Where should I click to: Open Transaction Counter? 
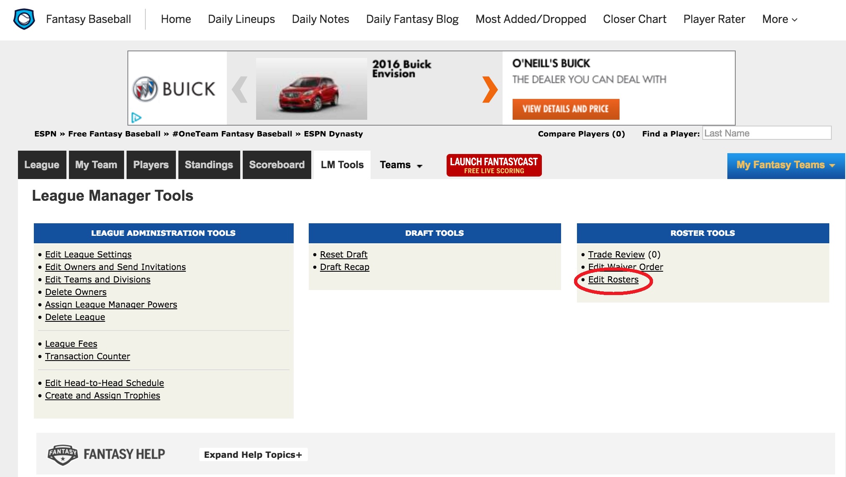[x=87, y=356]
